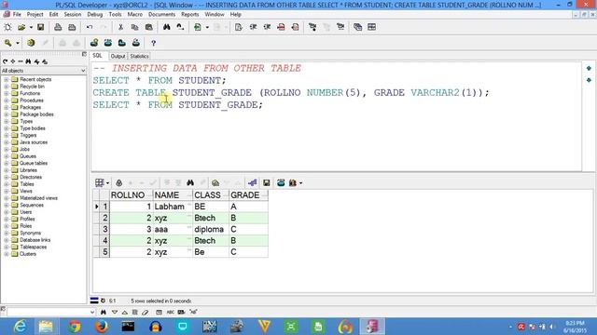Switch to the Output tab
Viewport: 597px width, 335px height.
(118, 56)
